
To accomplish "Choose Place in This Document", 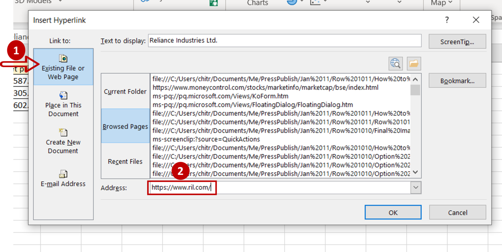I will coord(63,104).
